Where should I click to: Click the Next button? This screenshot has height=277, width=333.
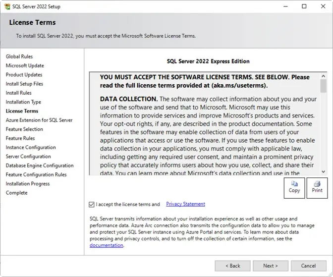coord(271,266)
